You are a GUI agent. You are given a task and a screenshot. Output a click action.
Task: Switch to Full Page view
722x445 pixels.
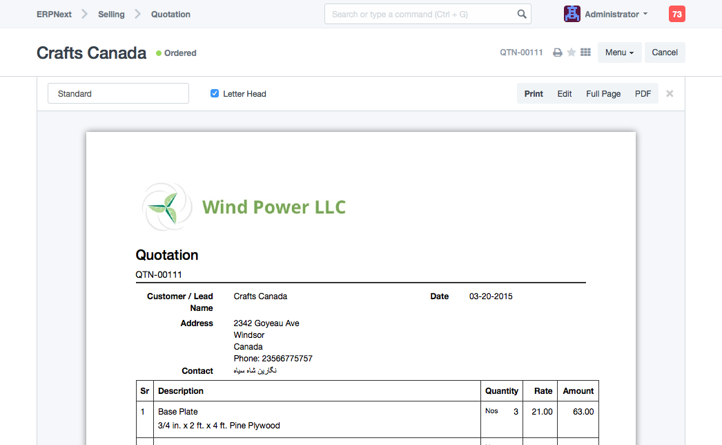(603, 94)
